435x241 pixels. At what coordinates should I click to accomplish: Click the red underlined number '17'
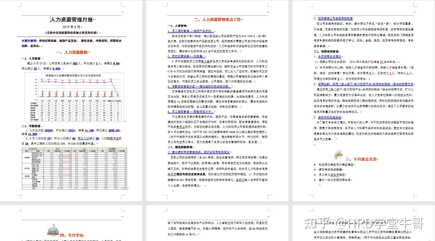(x=382, y=62)
